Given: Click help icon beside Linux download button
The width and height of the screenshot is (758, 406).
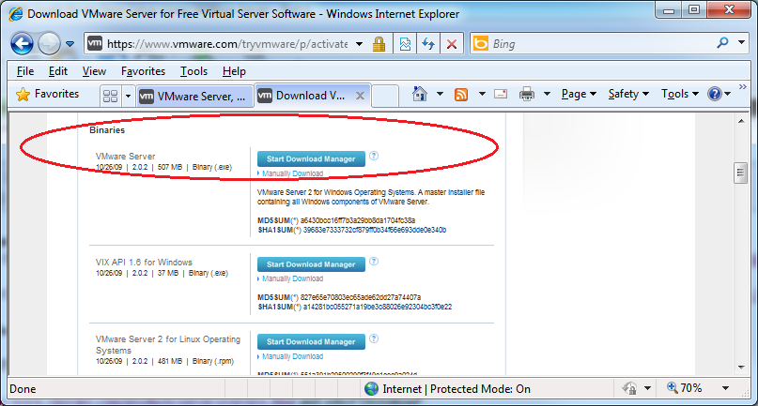Looking at the screenshot, I should coord(374,338).
